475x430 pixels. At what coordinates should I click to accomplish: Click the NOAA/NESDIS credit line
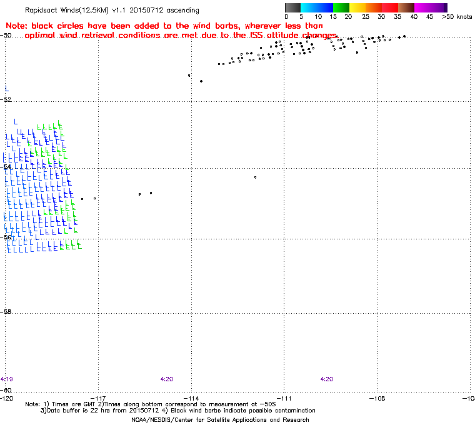pyautogui.click(x=220, y=420)
